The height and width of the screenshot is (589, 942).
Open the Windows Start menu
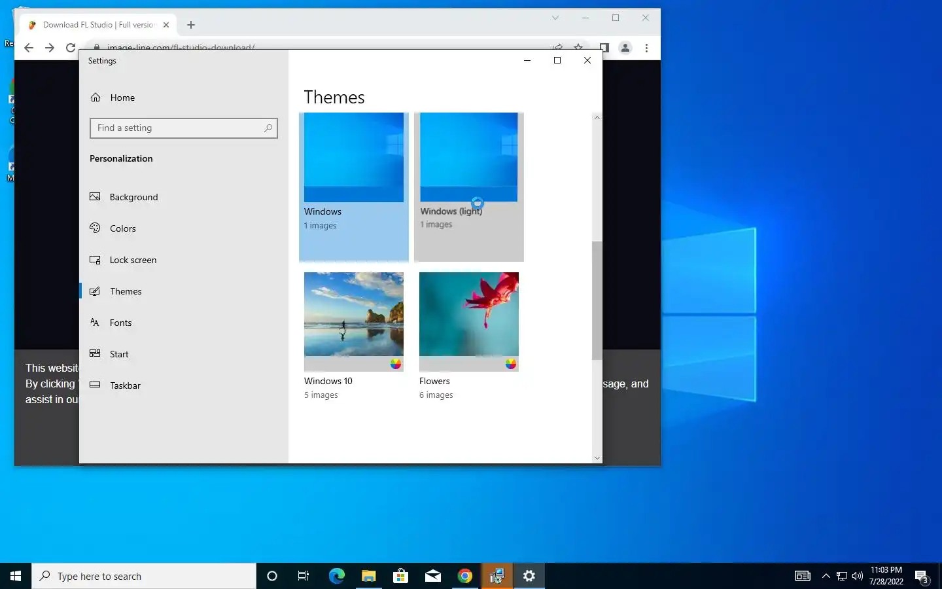pyautogui.click(x=16, y=576)
